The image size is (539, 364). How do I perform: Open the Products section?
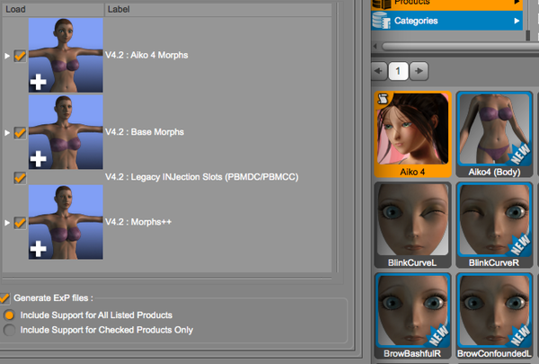click(446, 4)
